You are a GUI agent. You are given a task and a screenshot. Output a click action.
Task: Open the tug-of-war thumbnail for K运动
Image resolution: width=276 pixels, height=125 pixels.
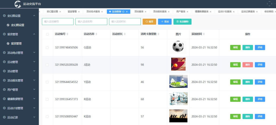[x=178, y=116]
